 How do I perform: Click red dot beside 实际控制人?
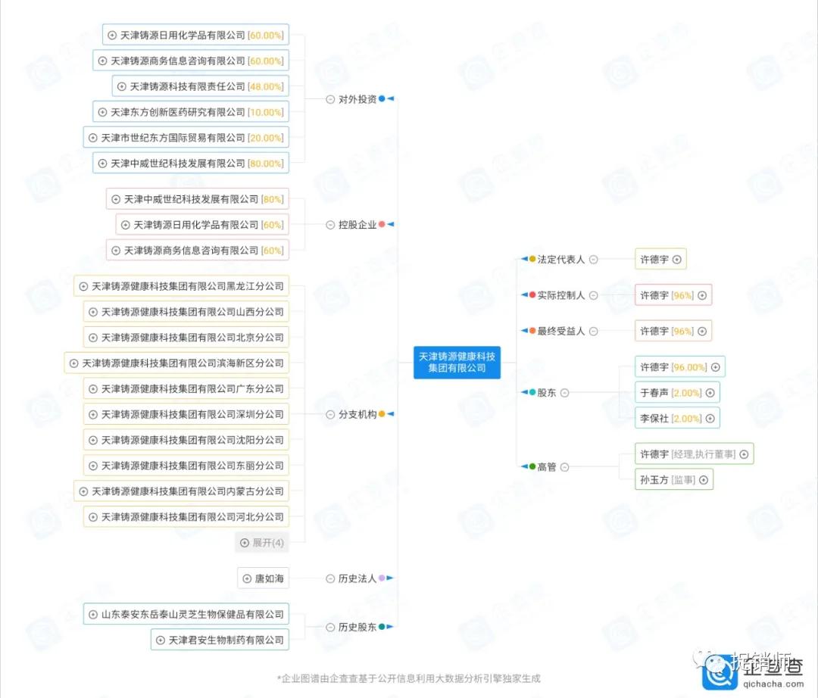tap(532, 295)
